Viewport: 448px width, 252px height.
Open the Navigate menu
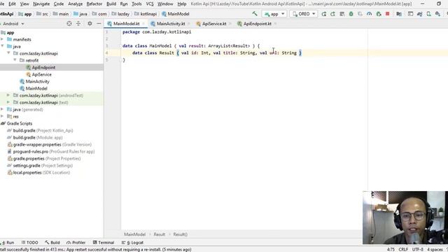click(41, 4)
